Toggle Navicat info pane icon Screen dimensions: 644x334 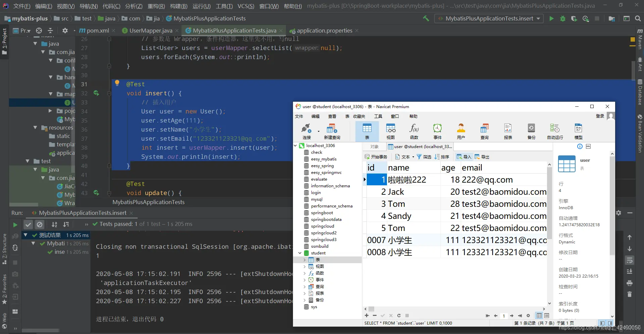[x=580, y=146]
